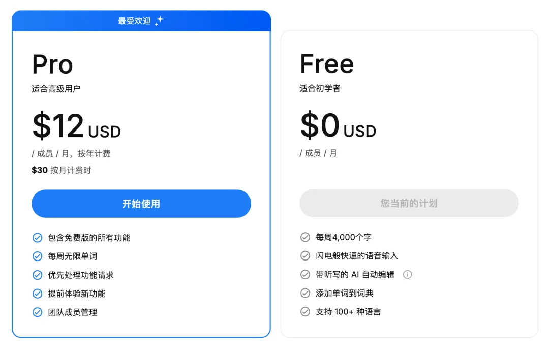Click the checkmark icon beside 优先处理功能请求

point(38,275)
